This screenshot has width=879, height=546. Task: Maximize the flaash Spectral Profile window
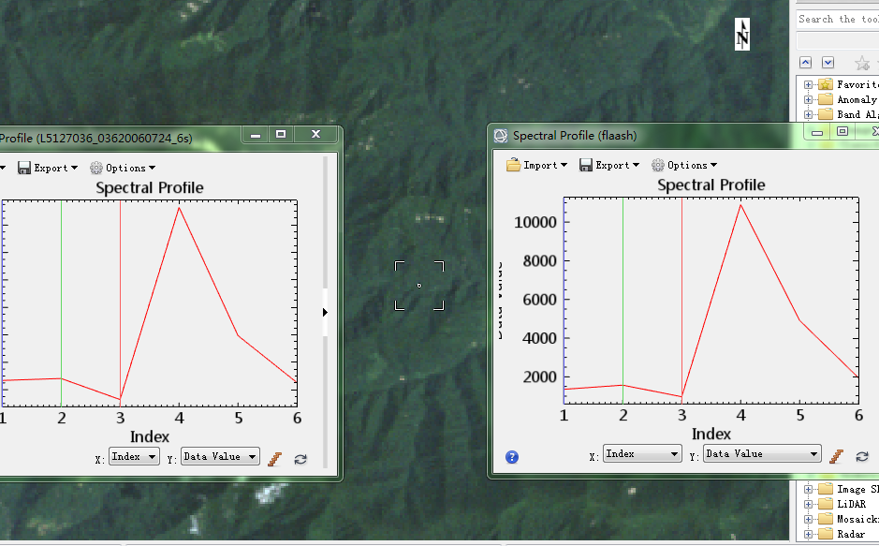[x=842, y=132]
